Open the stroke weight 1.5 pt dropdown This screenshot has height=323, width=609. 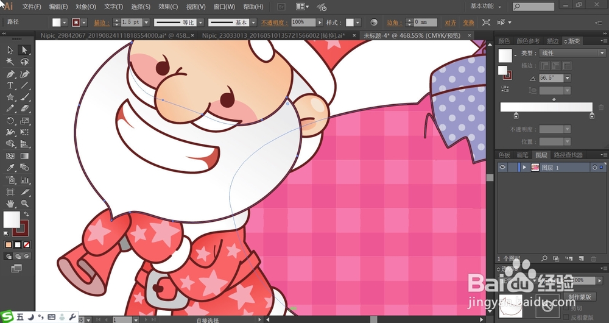tap(146, 23)
